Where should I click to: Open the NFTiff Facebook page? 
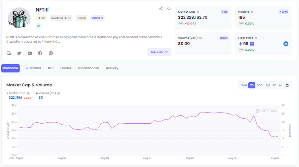tap(40, 53)
